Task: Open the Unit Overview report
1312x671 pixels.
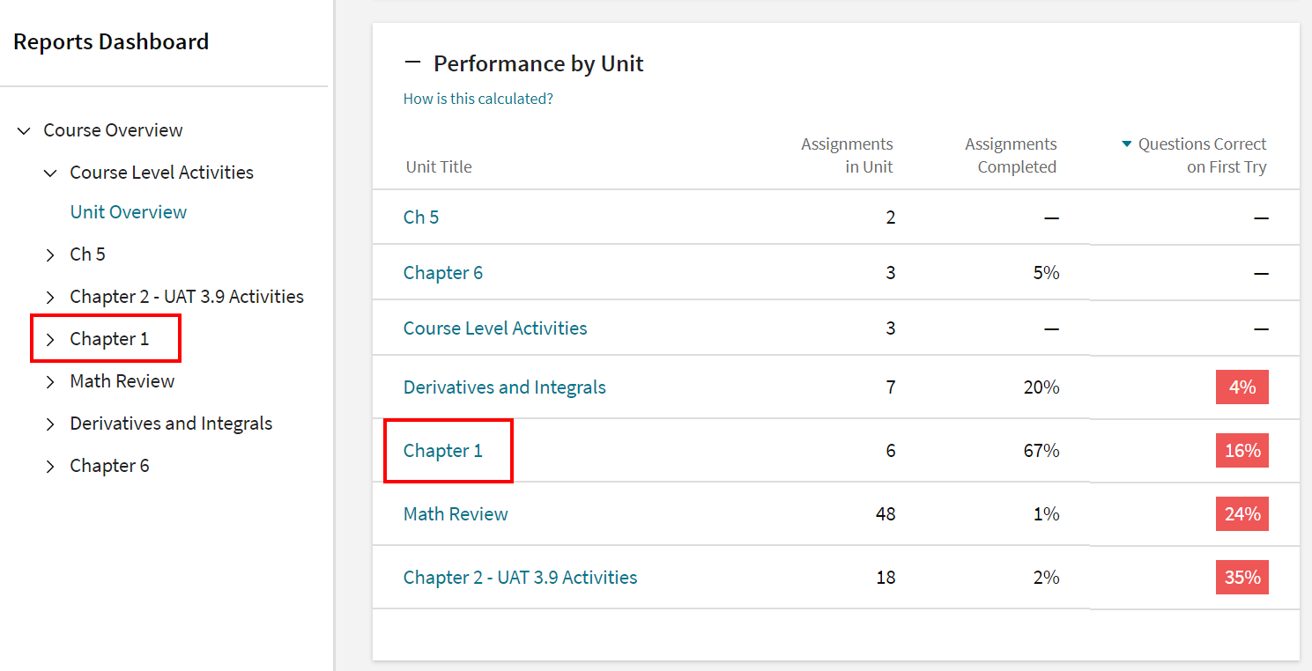Action: [x=128, y=211]
